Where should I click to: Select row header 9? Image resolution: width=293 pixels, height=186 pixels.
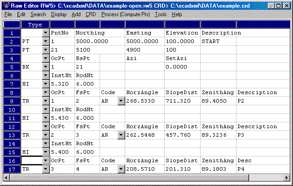pyautogui.click(x=12, y=101)
